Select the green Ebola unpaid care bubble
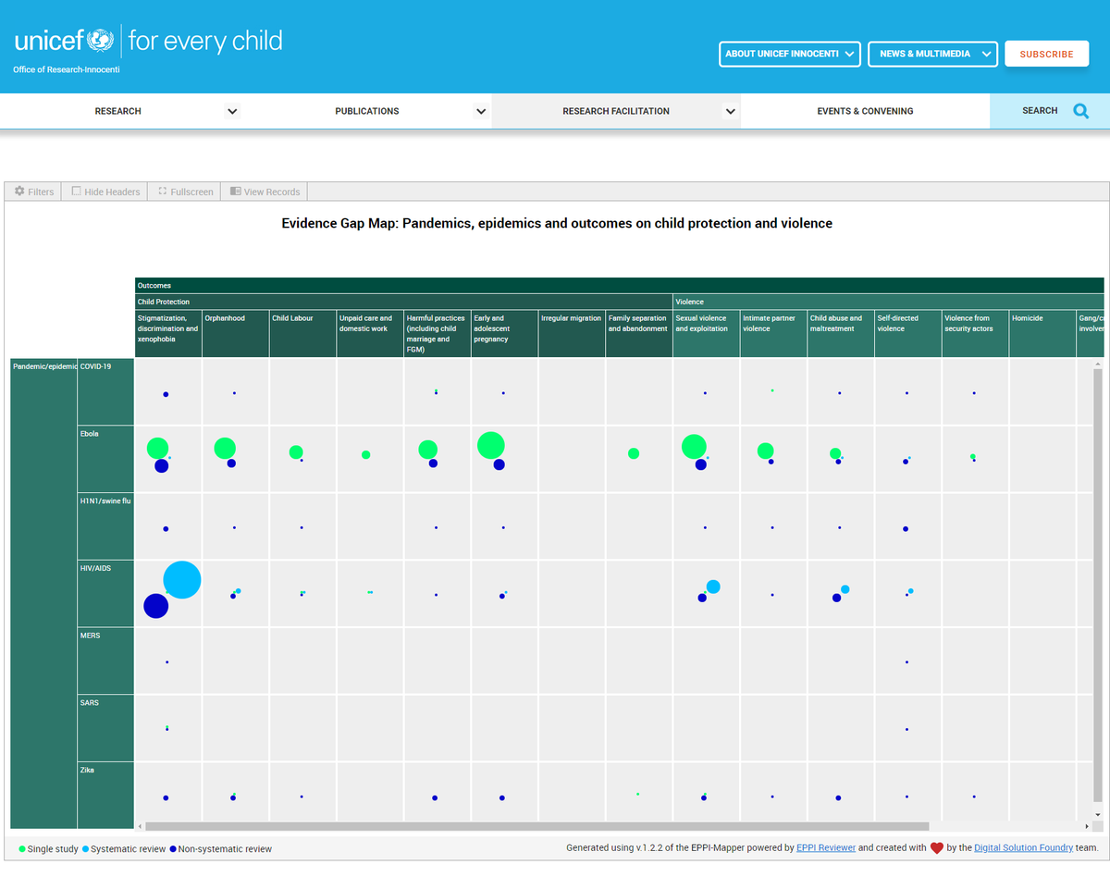 click(366, 454)
